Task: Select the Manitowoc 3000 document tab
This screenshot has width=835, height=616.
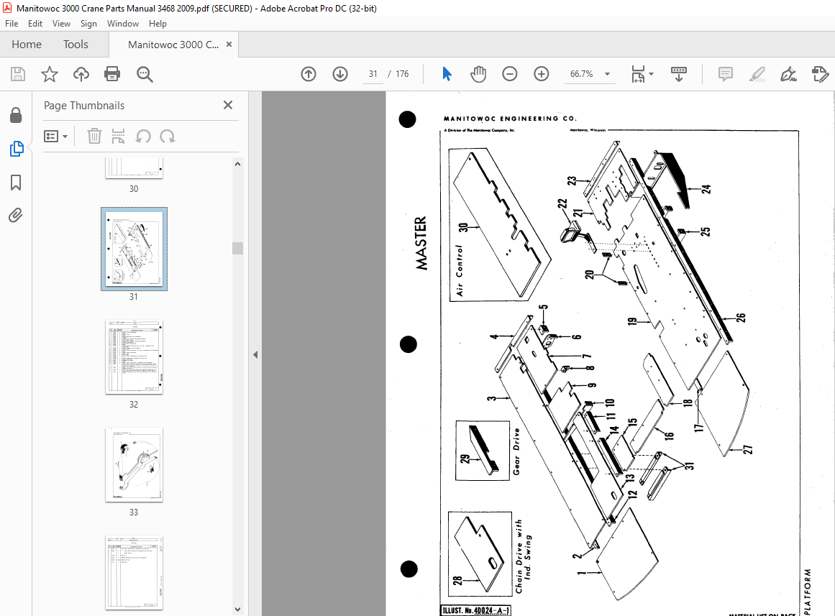Action: tap(173, 45)
